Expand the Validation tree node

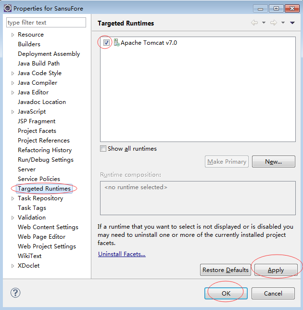[13, 218]
